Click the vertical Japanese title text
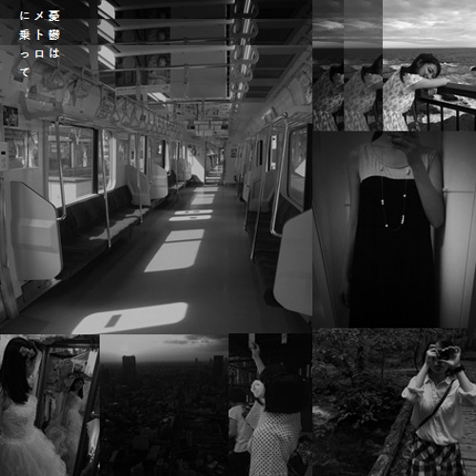476x476 pixels. 40,44
